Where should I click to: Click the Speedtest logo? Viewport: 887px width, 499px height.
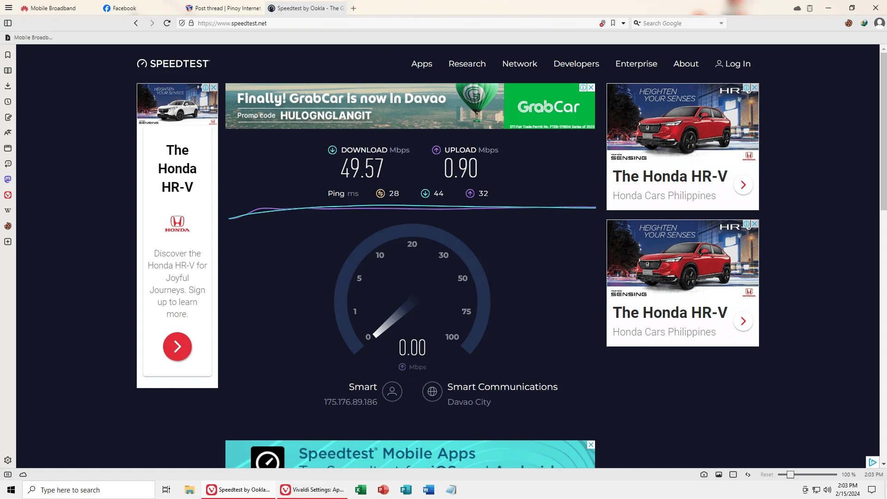coord(173,64)
